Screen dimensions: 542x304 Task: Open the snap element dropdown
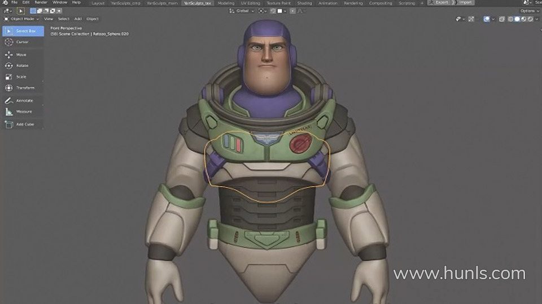(282, 11)
